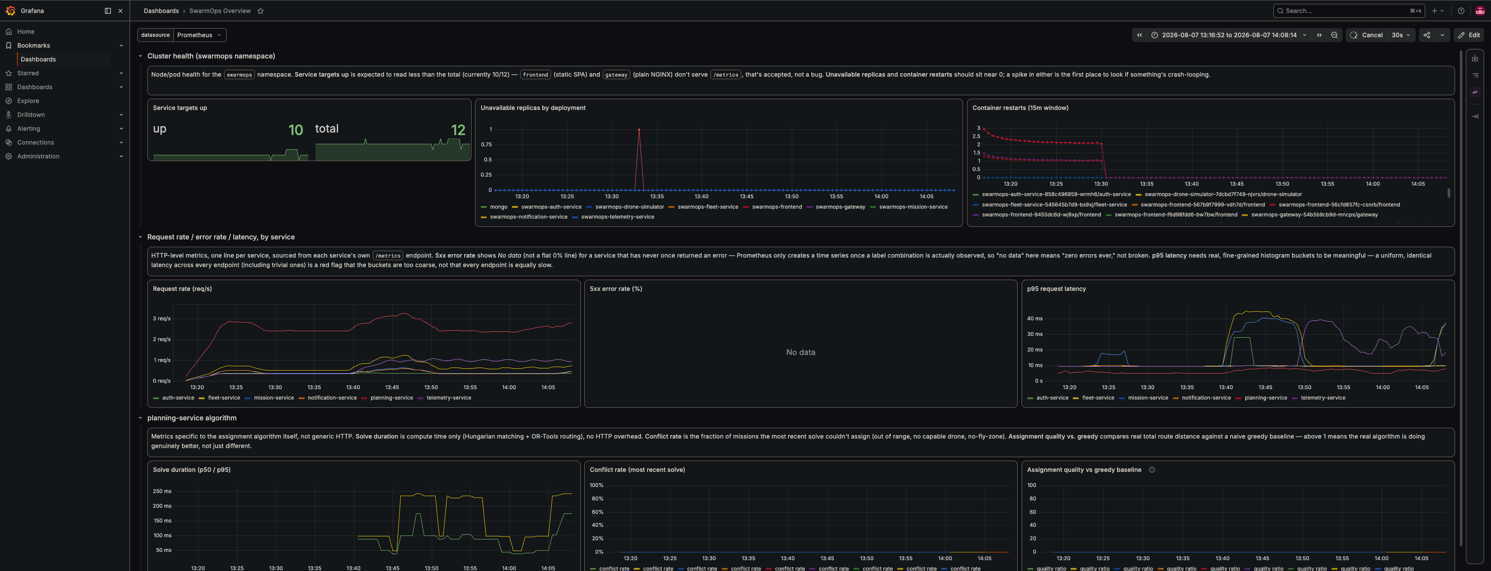
Task: Open the user avatar profile menu
Action: pyautogui.click(x=1480, y=10)
